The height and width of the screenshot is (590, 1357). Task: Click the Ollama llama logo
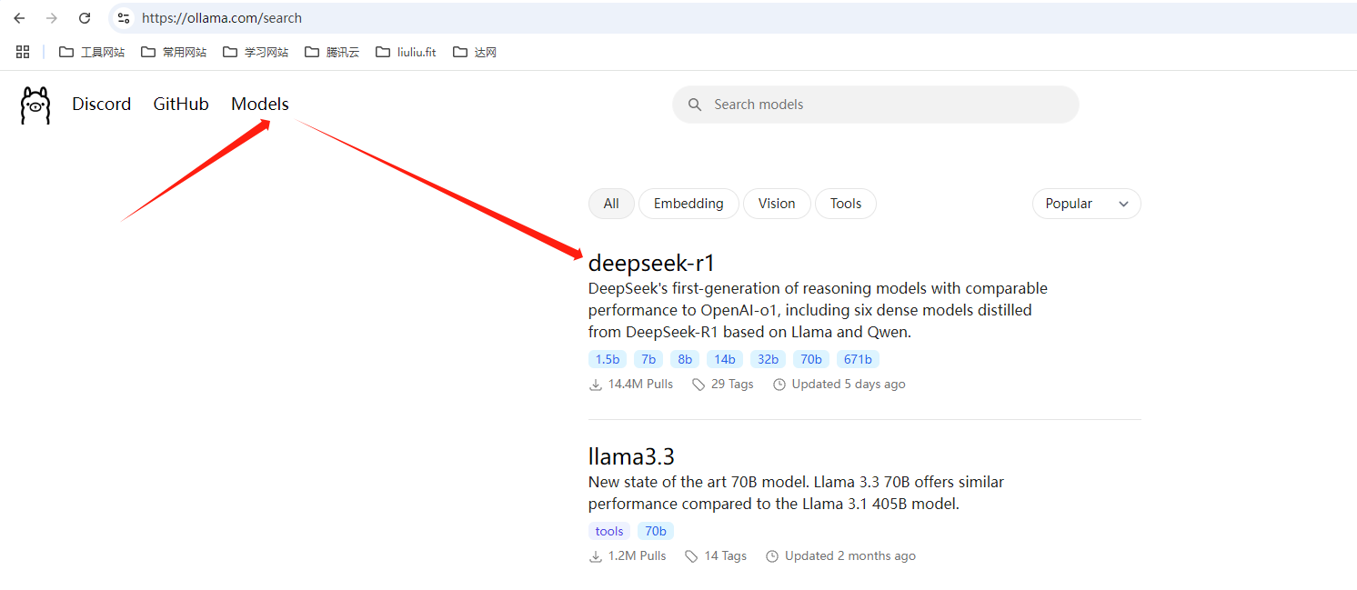[35, 105]
